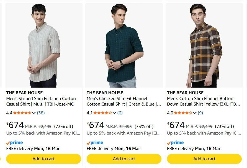247x168 pixels.
Task: Add striped linen cotton shirt to cart
Action: (43, 159)
